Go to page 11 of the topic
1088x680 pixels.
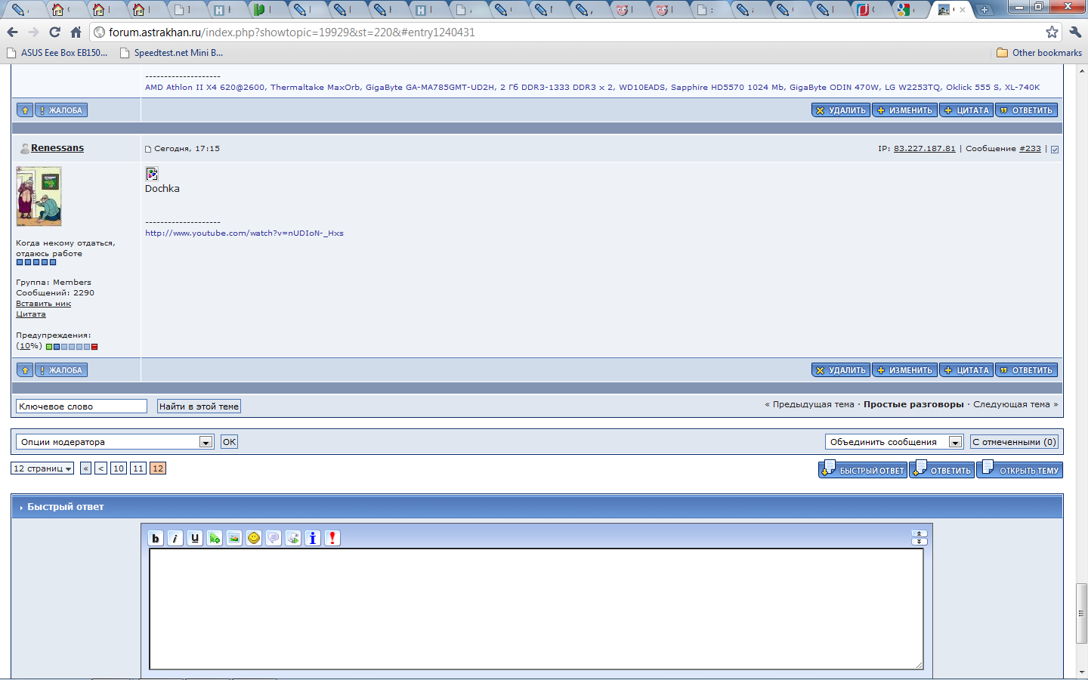coord(138,468)
